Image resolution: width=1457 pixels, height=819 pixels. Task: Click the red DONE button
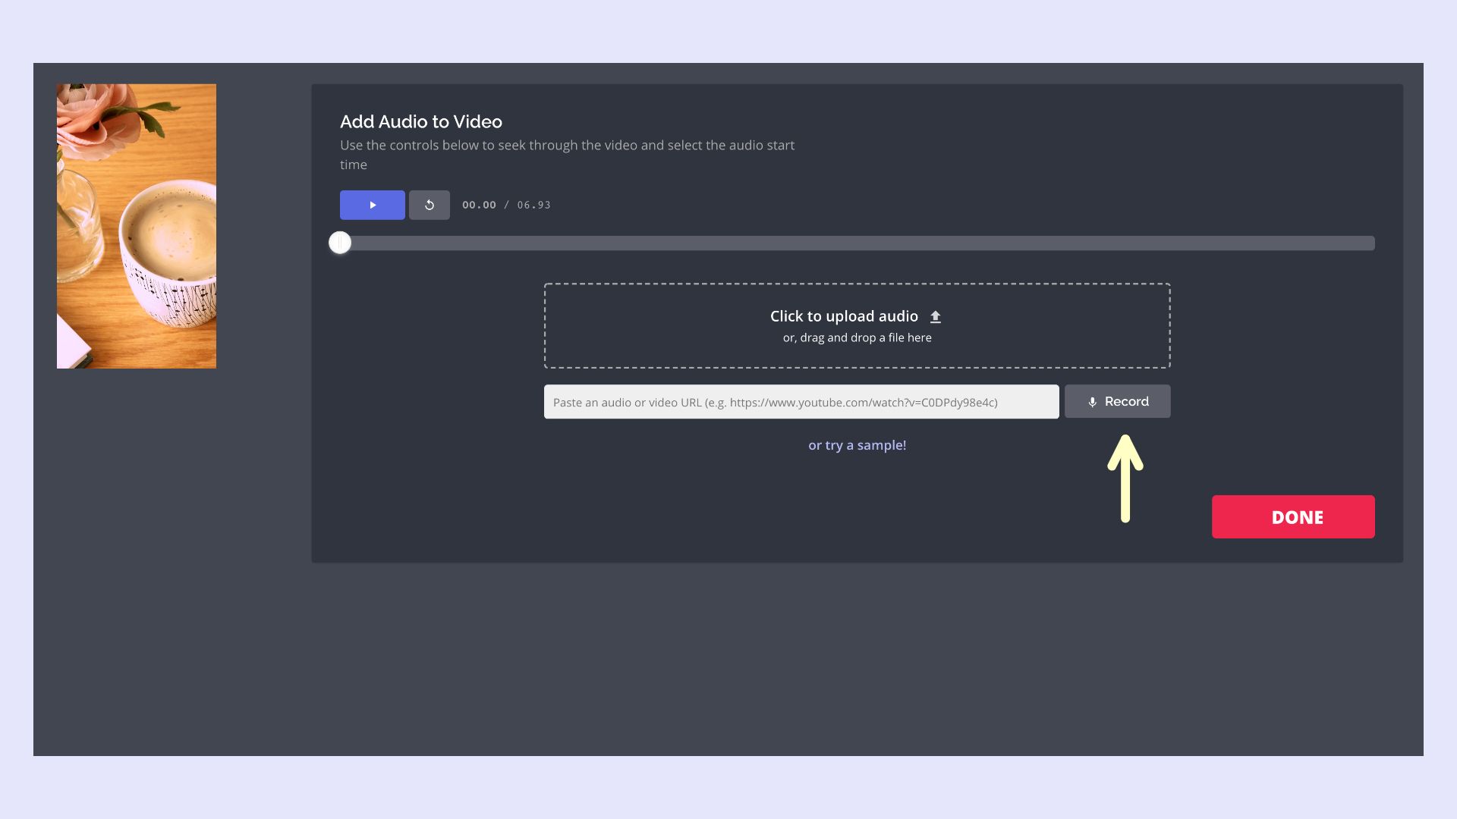pos(1292,517)
